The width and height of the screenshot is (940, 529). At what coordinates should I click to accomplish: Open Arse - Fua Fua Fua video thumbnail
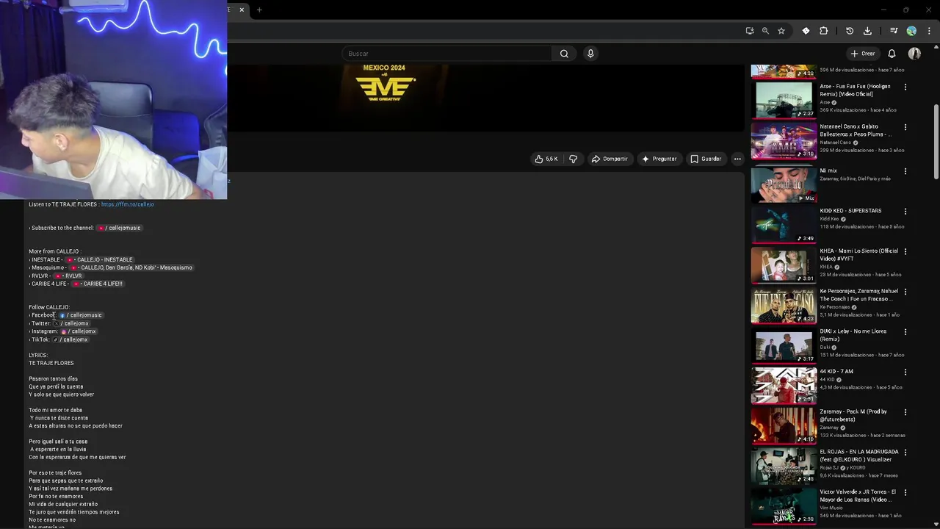pos(784,100)
